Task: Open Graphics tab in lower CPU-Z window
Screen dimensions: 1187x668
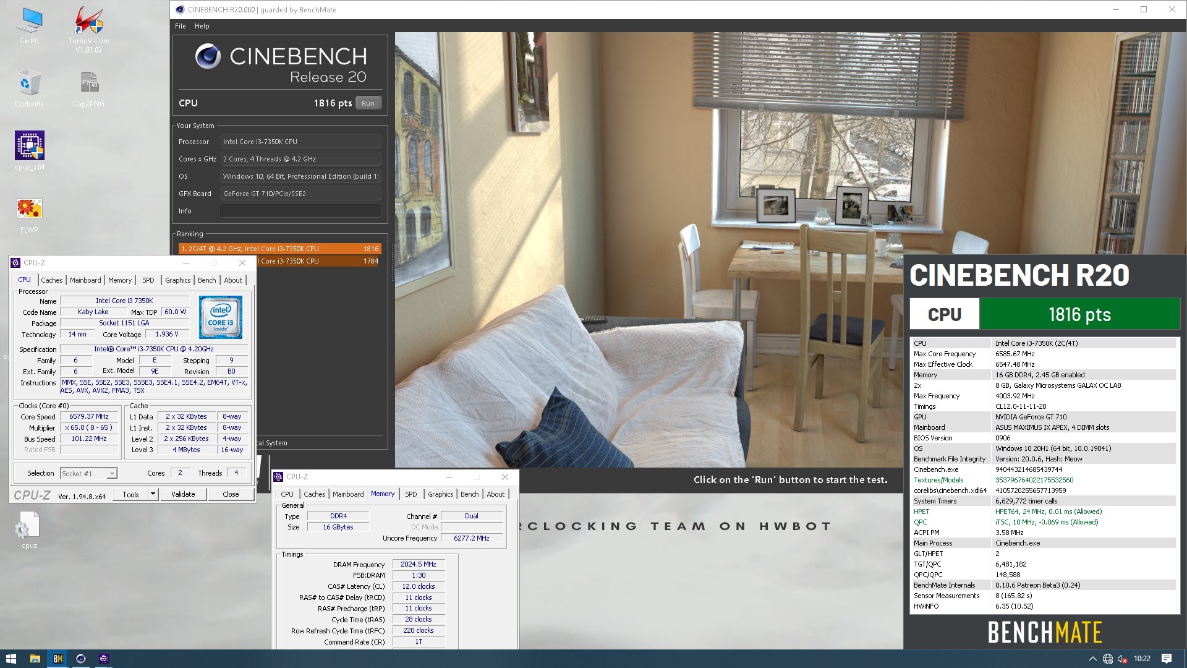Action: (441, 494)
